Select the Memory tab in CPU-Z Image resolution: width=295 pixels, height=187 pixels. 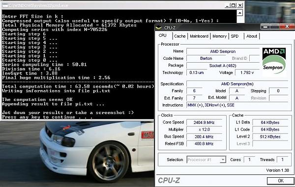[x=219, y=36]
